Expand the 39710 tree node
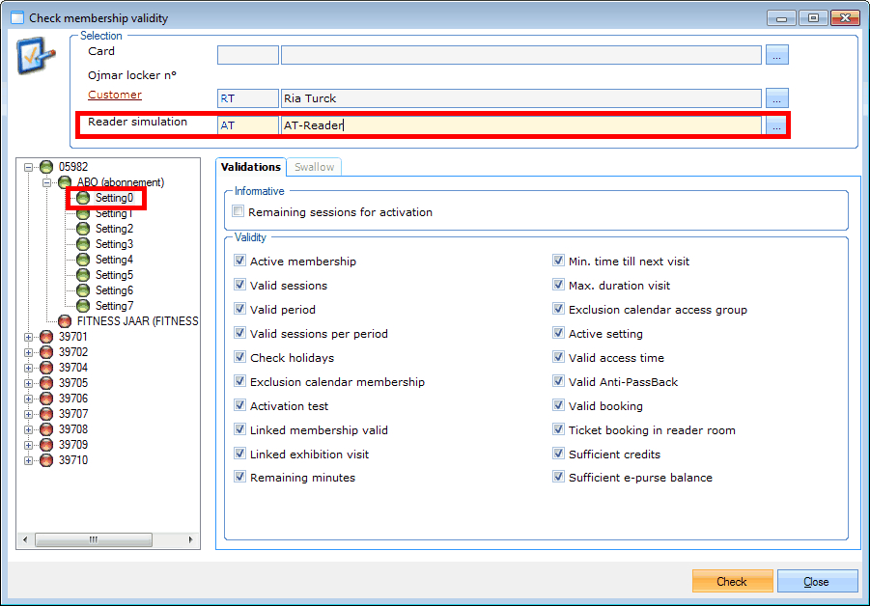The width and height of the screenshot is (870, 606). [x=28, y=460]
